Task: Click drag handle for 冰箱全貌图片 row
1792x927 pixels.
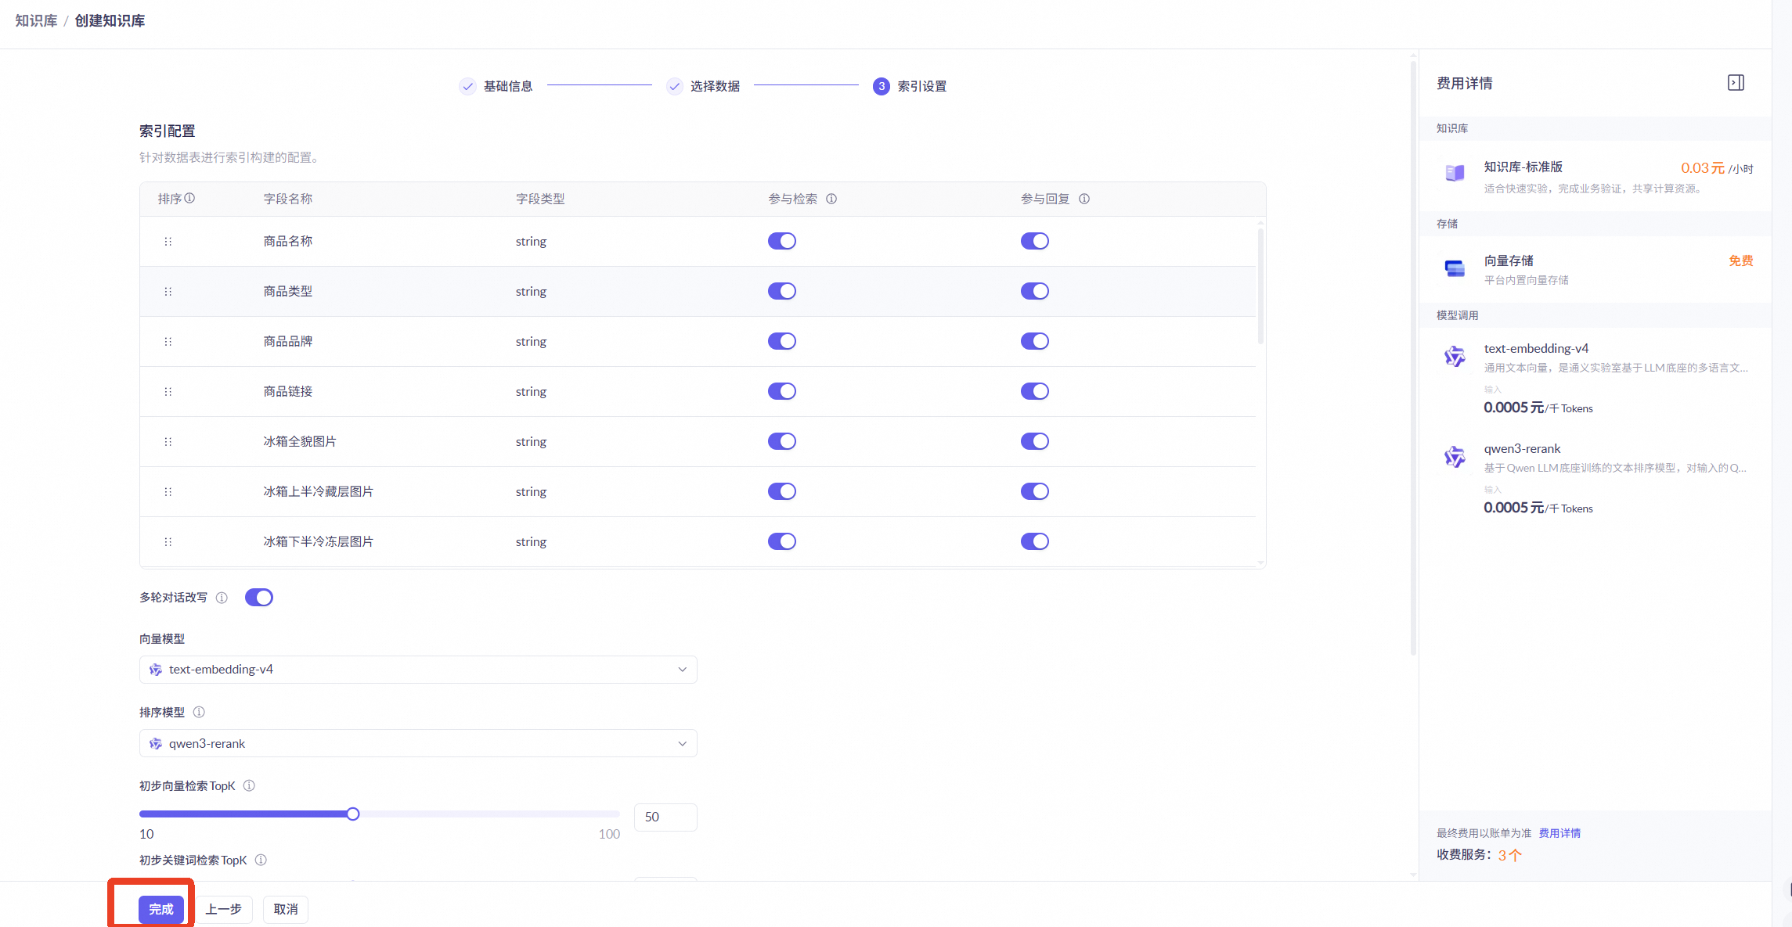Action: point(168,442)
